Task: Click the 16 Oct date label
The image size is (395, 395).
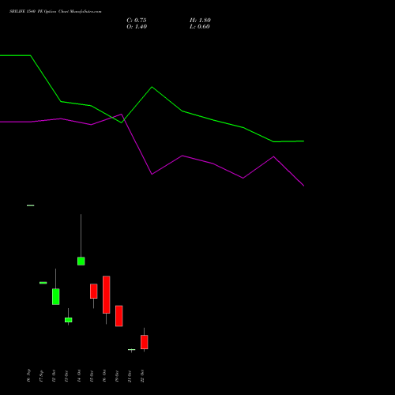Action: coord(104,376)
